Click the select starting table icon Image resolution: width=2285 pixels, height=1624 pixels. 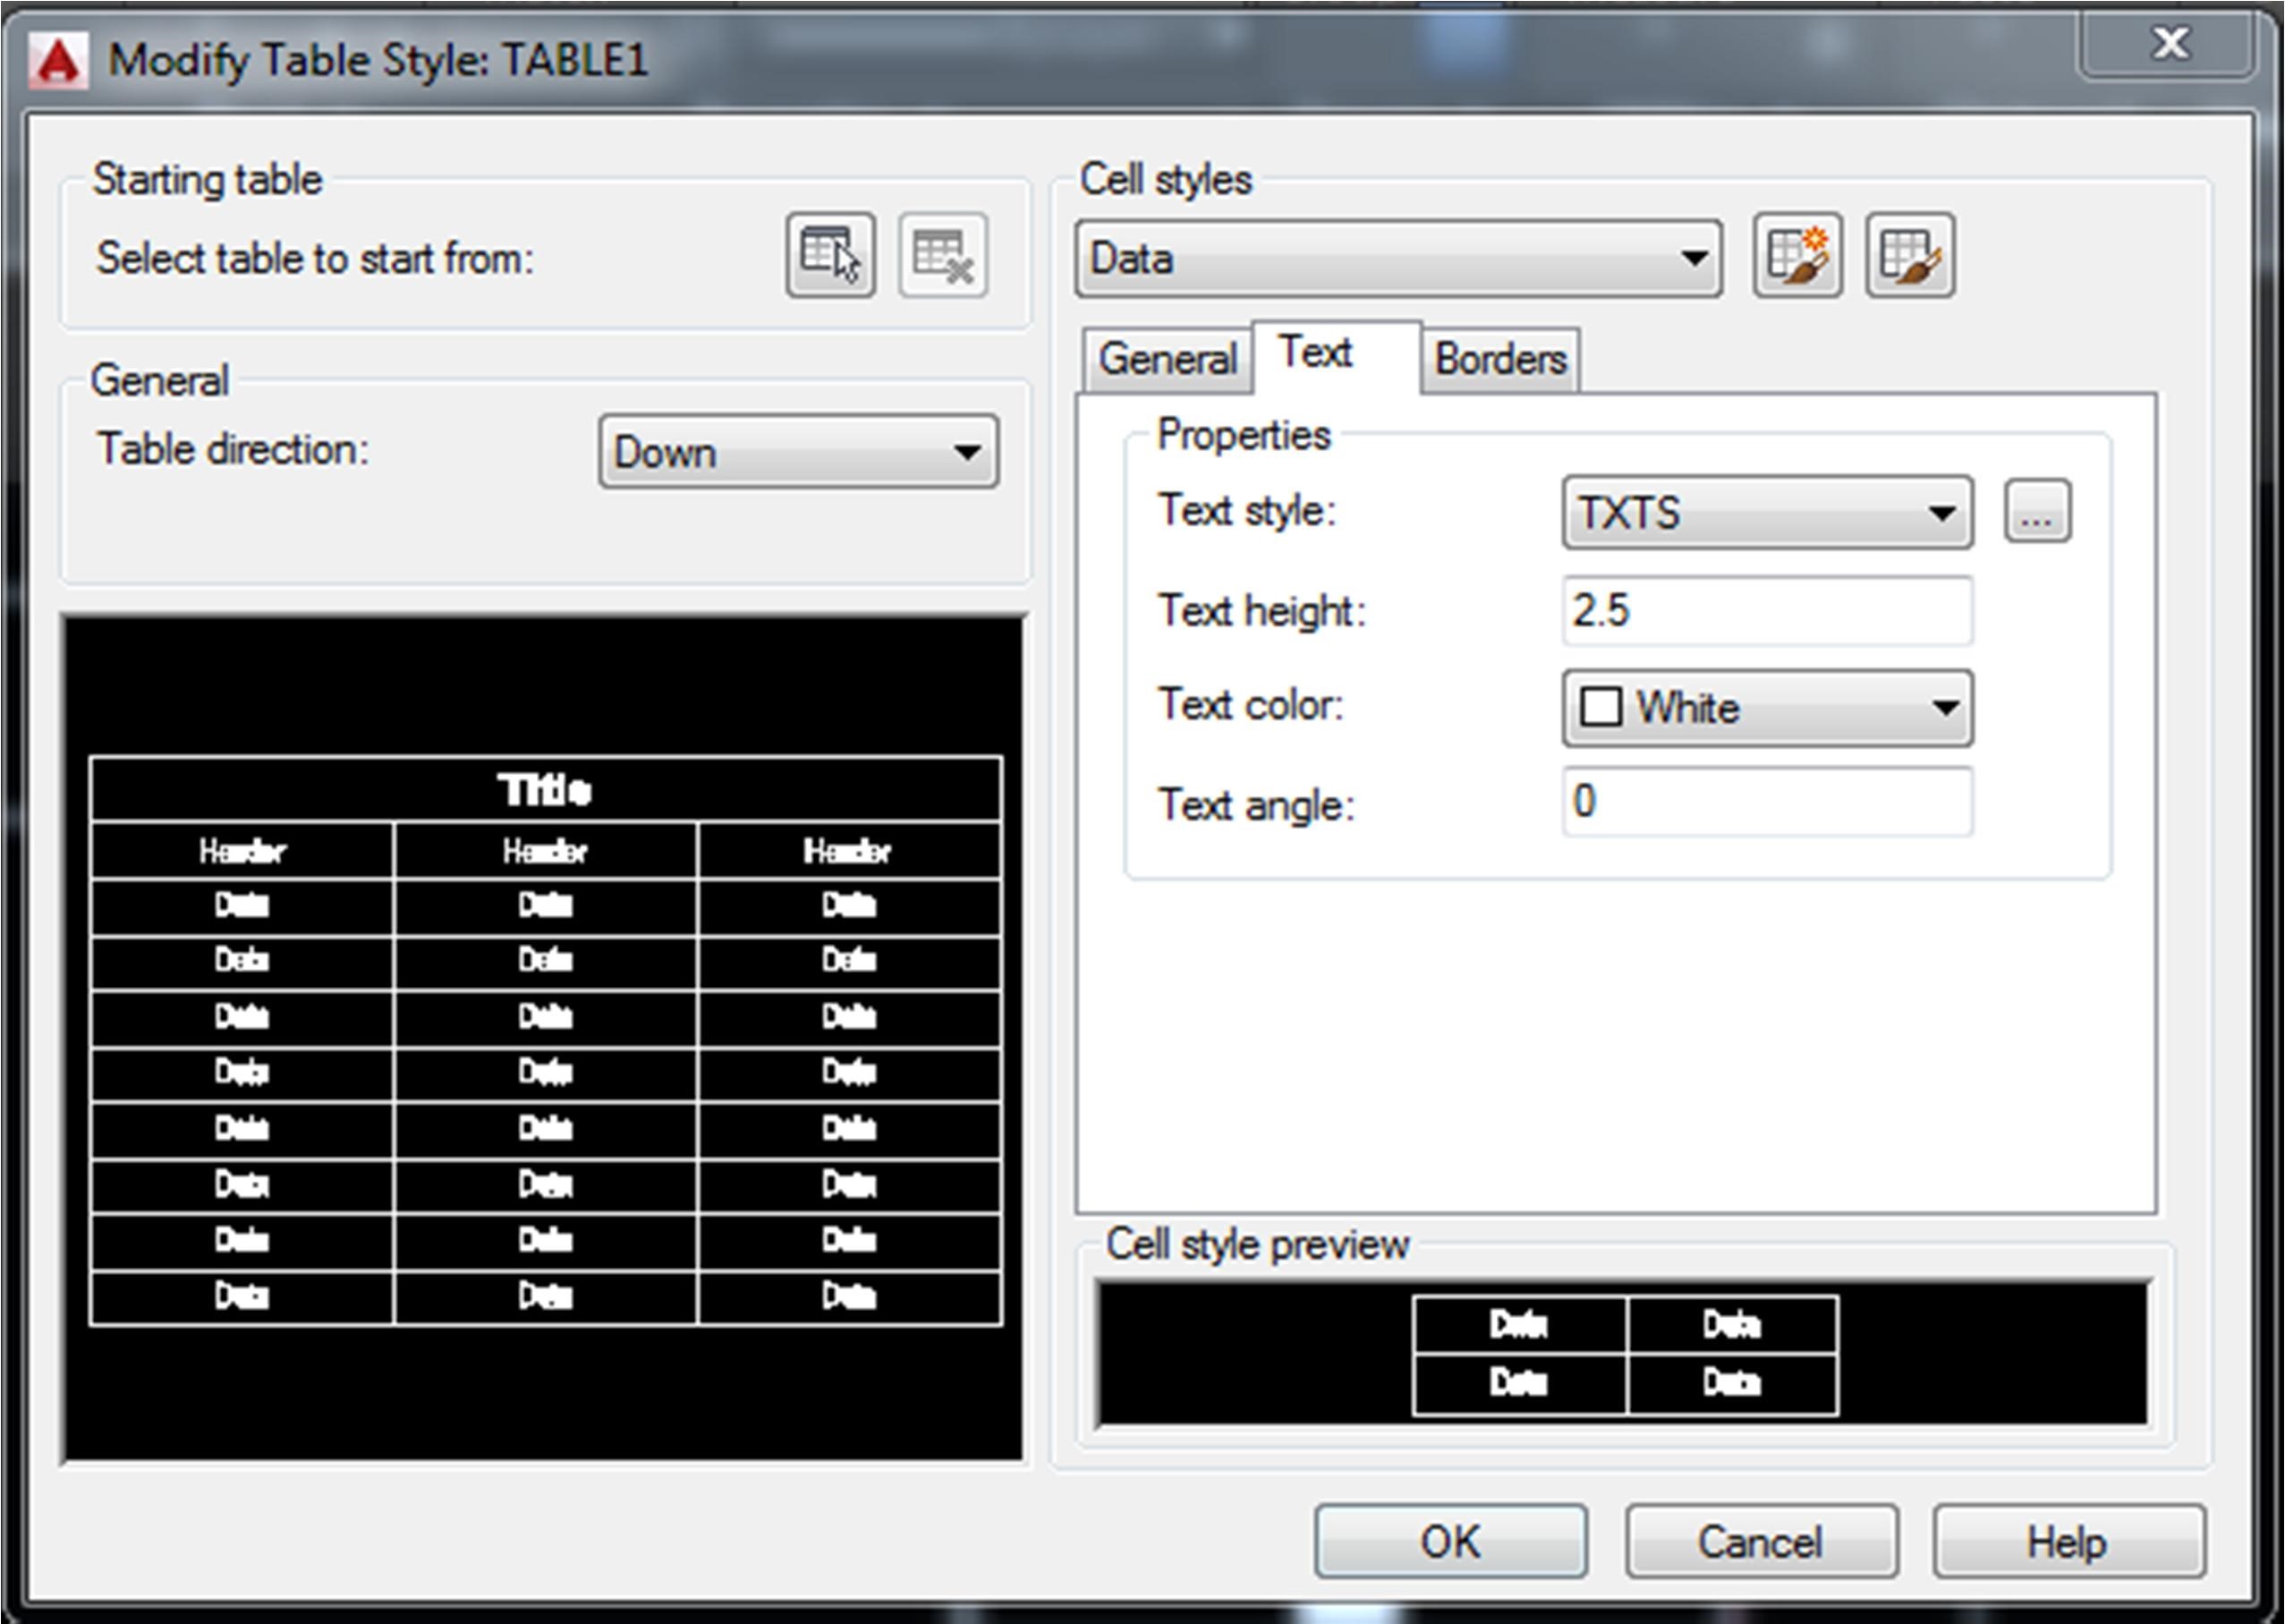click(830, 255)
